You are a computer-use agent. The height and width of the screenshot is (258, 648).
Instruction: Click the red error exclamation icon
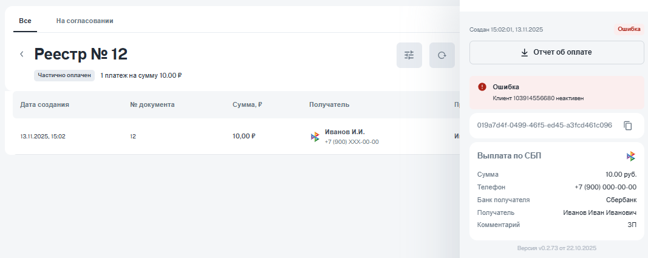pyautogui.click(x=482, y=87)
